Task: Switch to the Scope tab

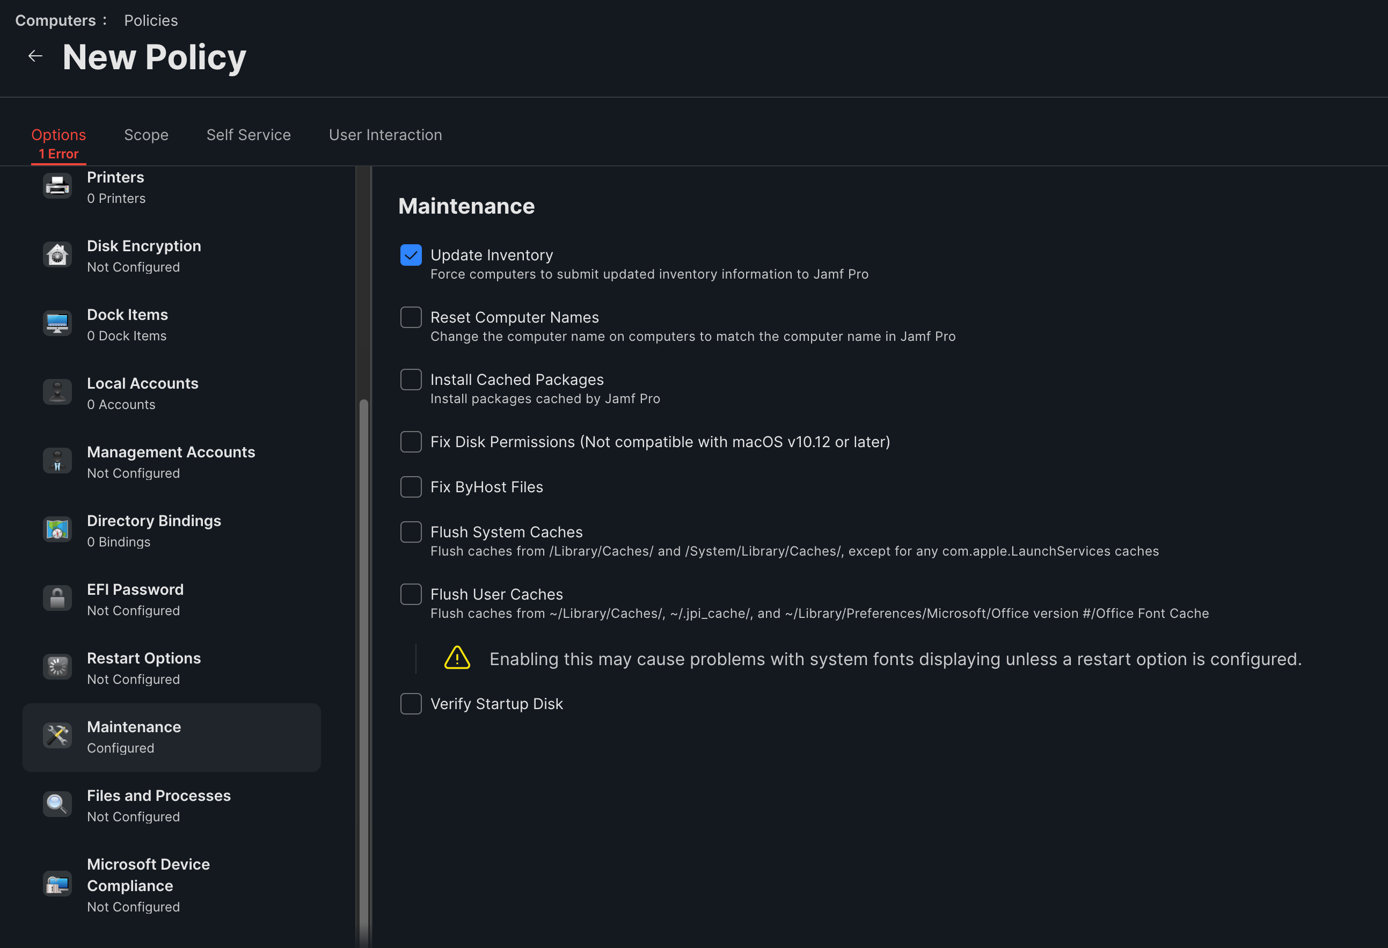Action: point(147,135)
